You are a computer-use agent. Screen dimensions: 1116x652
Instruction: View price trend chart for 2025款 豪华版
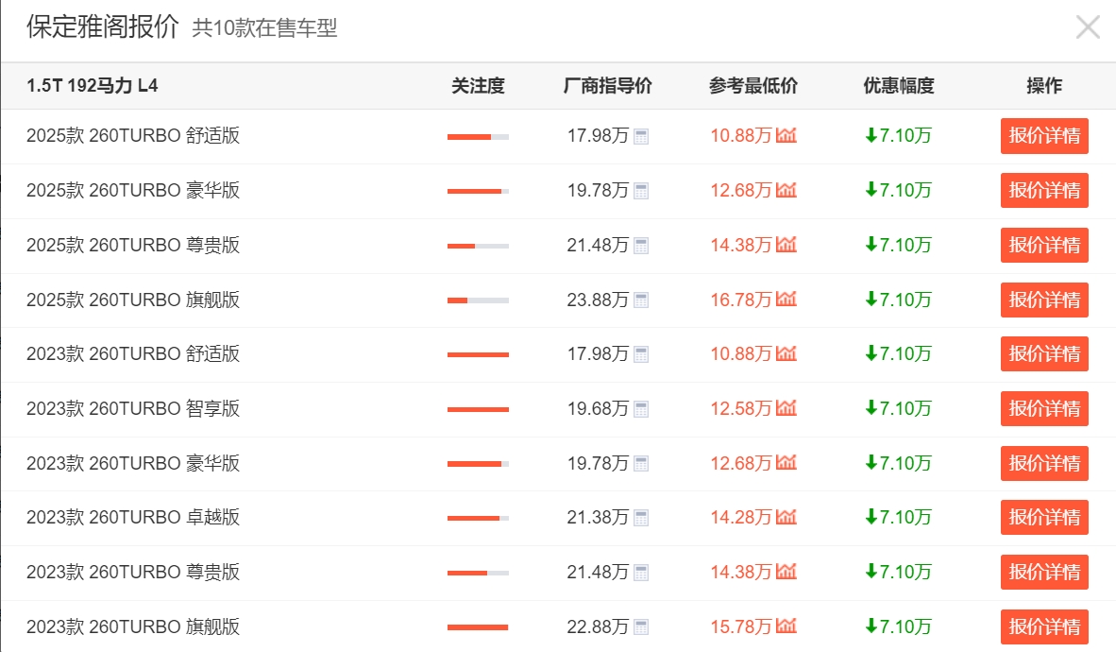[x=786, y=190]
